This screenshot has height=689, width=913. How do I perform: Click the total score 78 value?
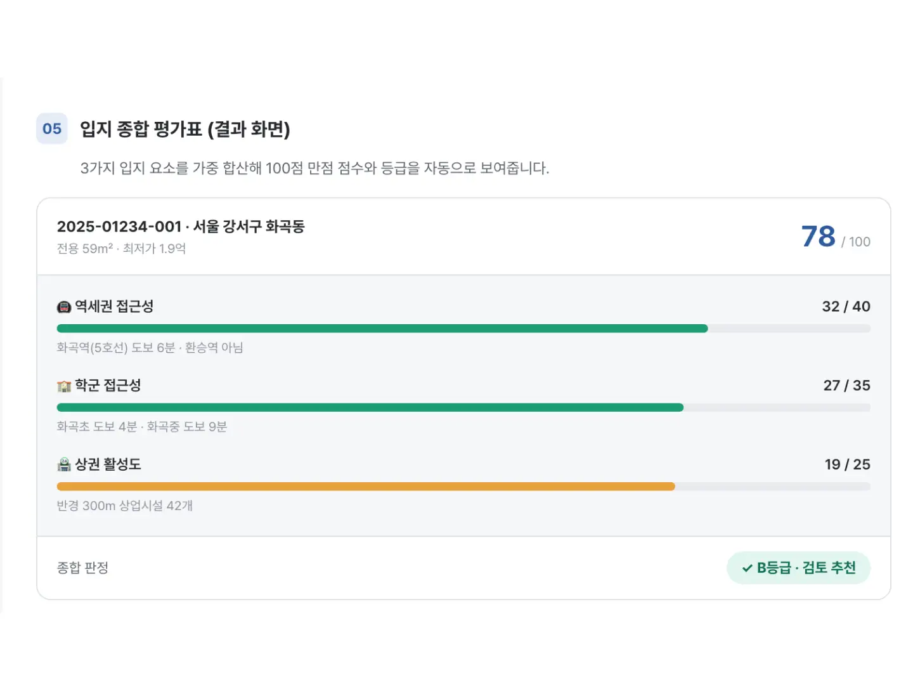819,237
